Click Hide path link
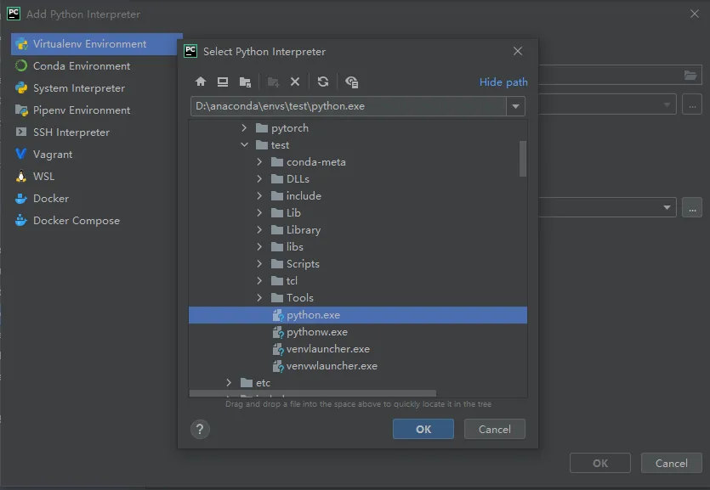Screen dimensions: 710x490 click(503, 82)
